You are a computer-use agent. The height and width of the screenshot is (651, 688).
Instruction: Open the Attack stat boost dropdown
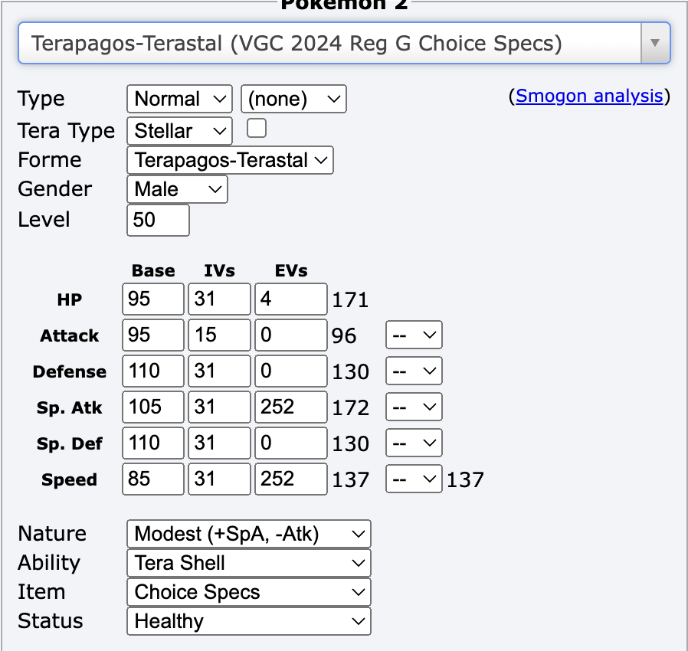click(414, 335)
